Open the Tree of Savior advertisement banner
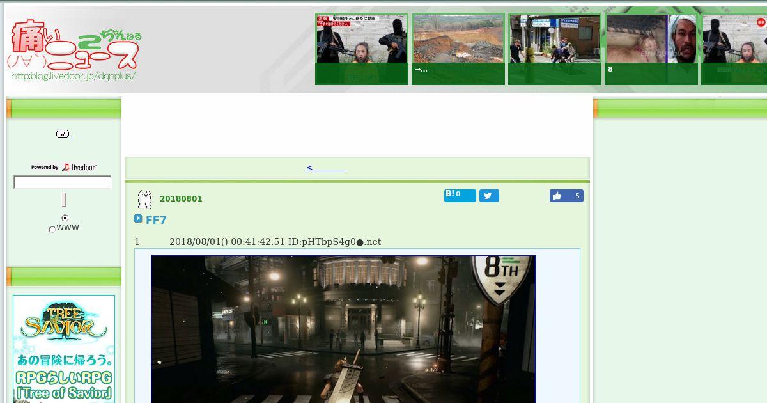This screenshot has height=403, width=767. coord(64,349)
